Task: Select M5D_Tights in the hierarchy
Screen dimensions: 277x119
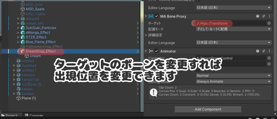Action: click(x=35, y=14)
